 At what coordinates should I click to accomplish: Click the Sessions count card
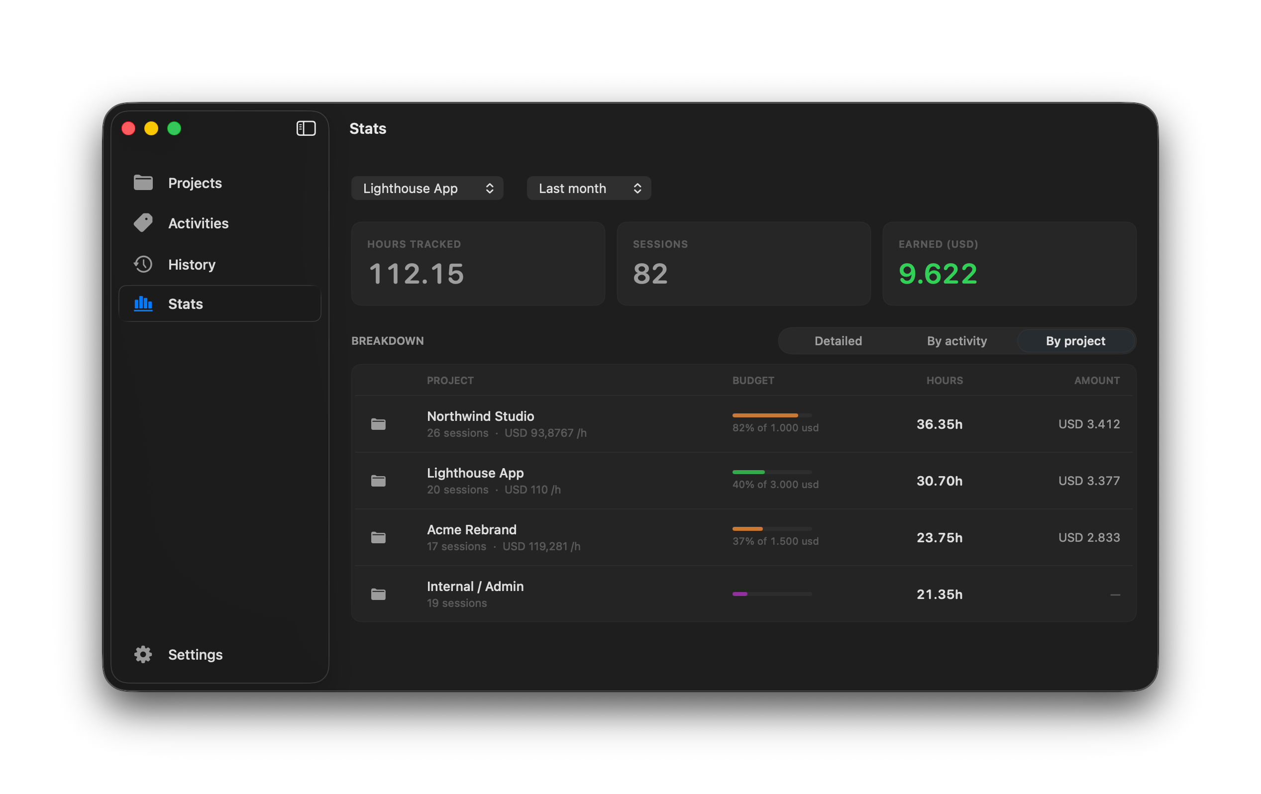743,263
